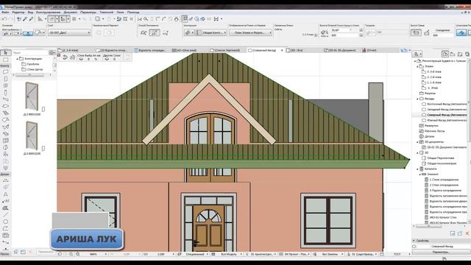Open the 'План Этажа и Разрез...' dropdown
The image size is (471, 265).
250,32
